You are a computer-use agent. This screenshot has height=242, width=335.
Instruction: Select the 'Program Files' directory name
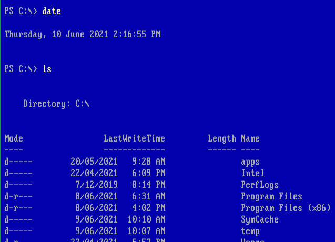271,197
